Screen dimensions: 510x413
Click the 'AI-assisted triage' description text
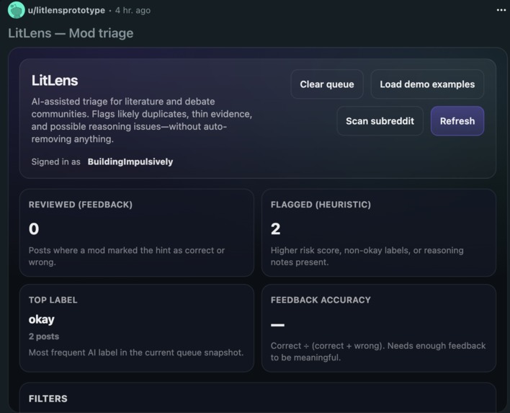(x=142, y=120)
